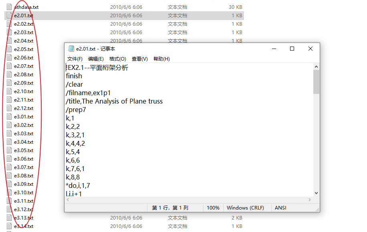
Task: Place cursor on the /prep7 line in Notepad
Action: click(76, 110)
